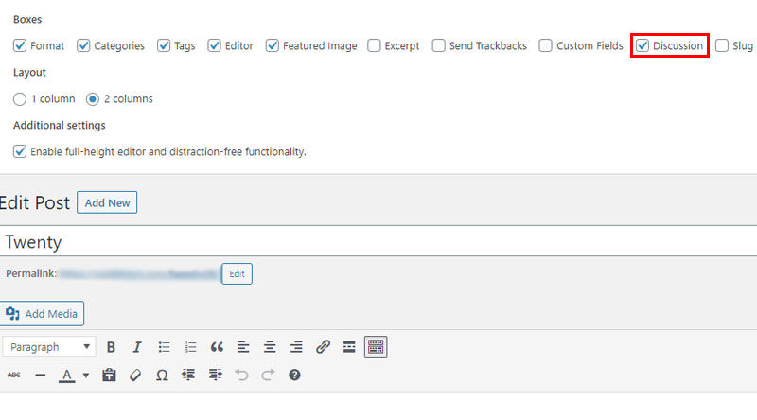Uncheck the Format box
This screenshot has width=757, height=420.
tap(20, 45)
